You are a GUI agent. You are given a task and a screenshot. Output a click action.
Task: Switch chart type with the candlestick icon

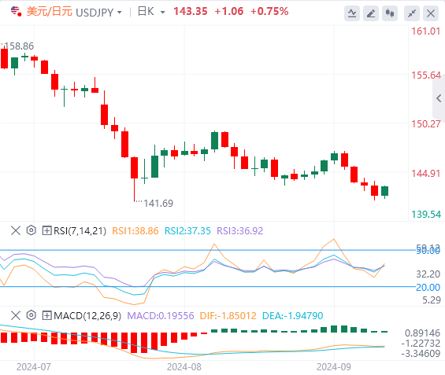390,13
